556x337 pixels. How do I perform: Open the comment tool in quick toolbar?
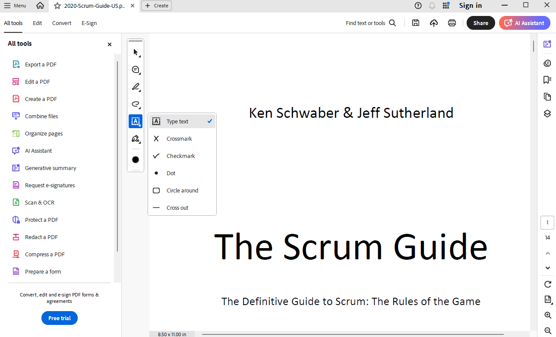point(136,69)
